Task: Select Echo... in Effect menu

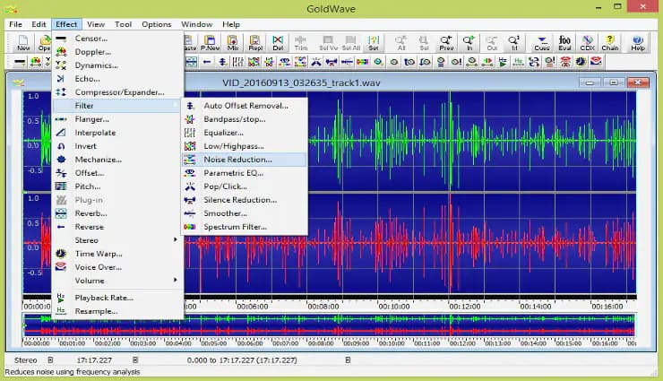Action: [x=117, y=79]
